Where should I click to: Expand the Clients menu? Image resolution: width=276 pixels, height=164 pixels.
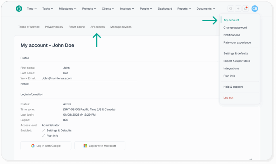(108, 9)
